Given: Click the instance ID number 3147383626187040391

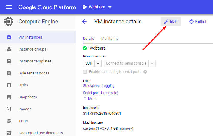Looking at the screenshot, I should click(102, 114).
